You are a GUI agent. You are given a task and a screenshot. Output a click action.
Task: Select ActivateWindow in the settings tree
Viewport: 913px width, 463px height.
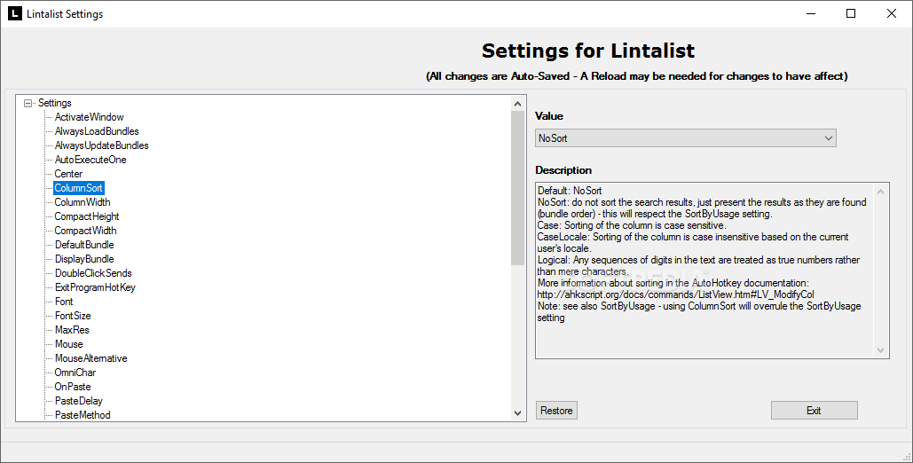coord(89,117)
